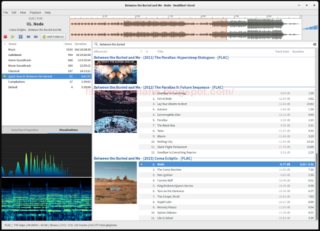Open the Help menu

(x=47, y=12)
